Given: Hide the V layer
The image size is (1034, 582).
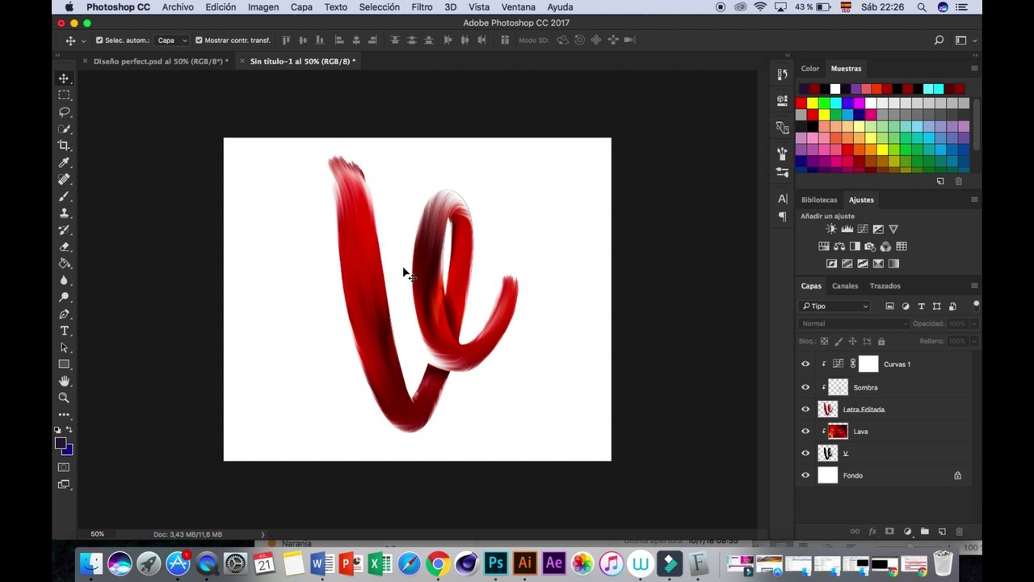Looking at the screenshot, I should click(x=805, y=453).
